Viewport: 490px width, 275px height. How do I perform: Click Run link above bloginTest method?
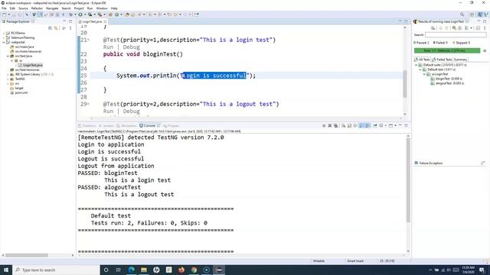tap(108, 47)
